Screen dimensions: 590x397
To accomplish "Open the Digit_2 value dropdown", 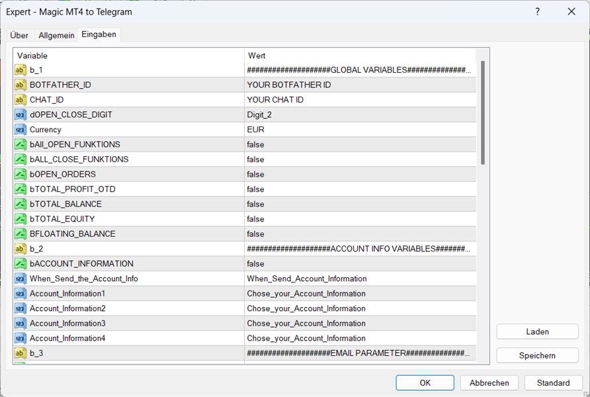I will pyautogui.click(x=259, y=114).
